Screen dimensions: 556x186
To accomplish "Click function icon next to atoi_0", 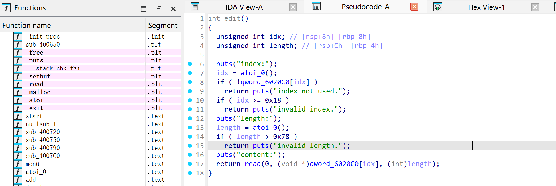I will [x=18, y=172].
